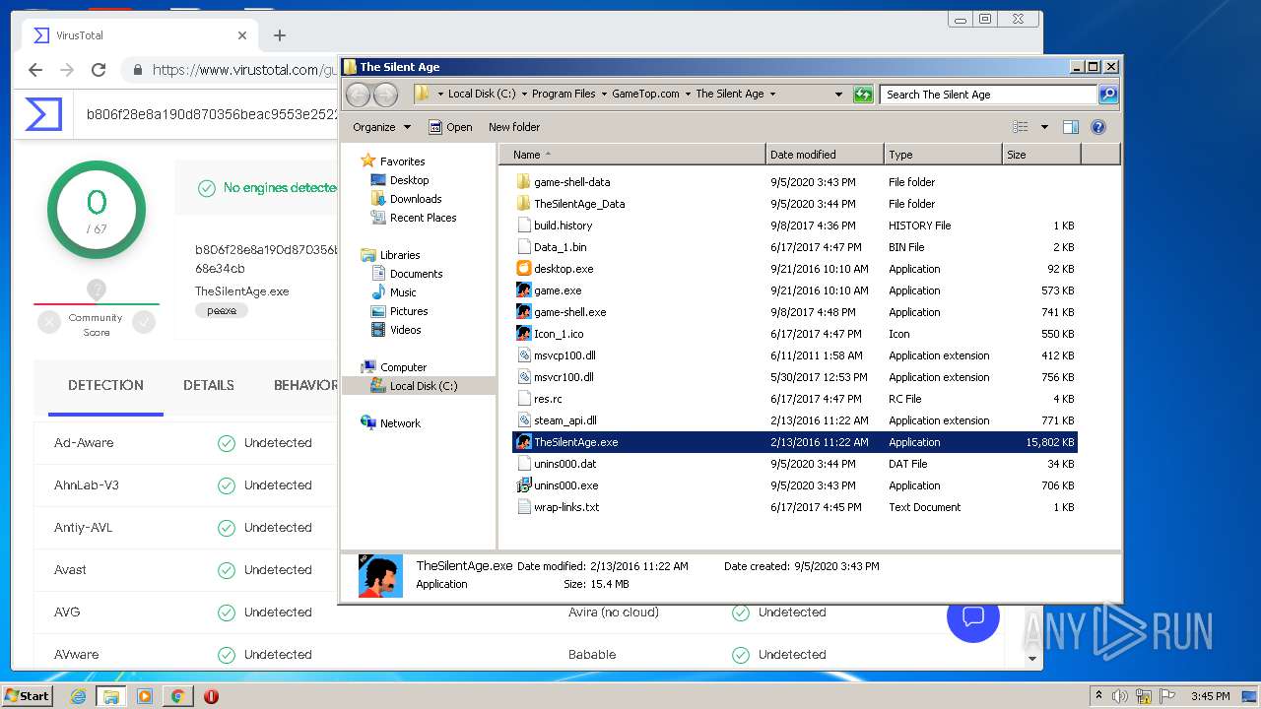Click the search magnifier icon in Explorer
This screenshot has width=1261, height=709.
click(x=1108, y=95)
